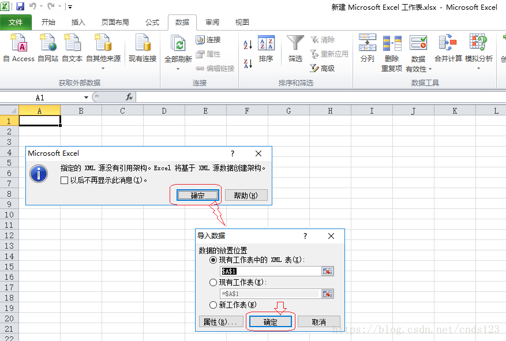506x341 pixels.
Task: Open the Undo history dropdown arrow
Action: [x=42, y=6]
